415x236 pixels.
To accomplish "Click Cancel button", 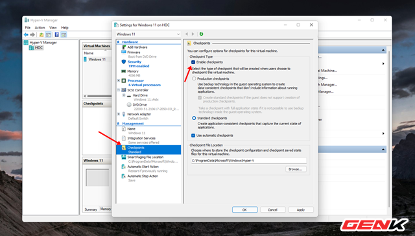I will 272,210.
